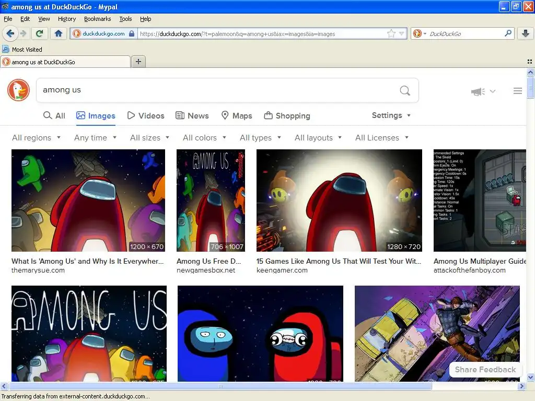Switch to the All results tab
The image size is (535, 401).
54,115
